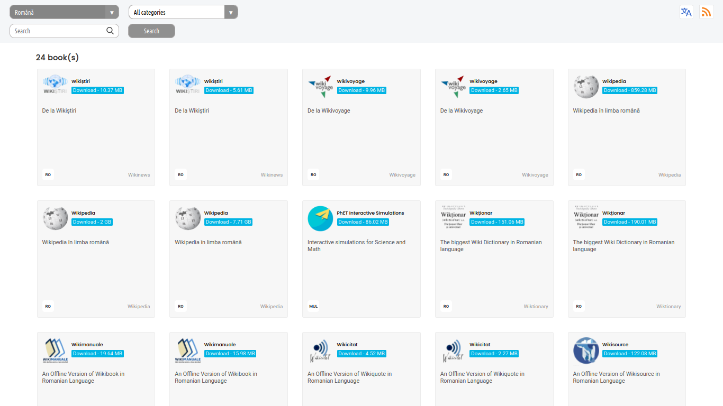The width and height of the screenshot is (723, 406).
Task: Expand the All categories dropdown
Action: click(x=183, y=12)
